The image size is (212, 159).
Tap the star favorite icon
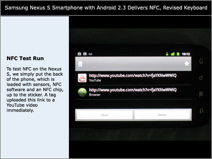click(x=187, y=64)
